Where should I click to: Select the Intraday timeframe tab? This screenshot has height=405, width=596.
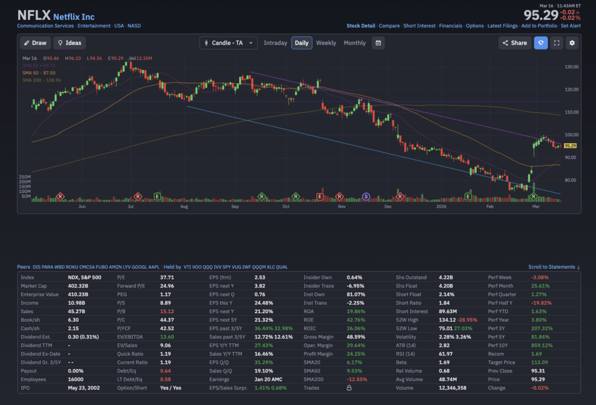[x=275, y=43]
